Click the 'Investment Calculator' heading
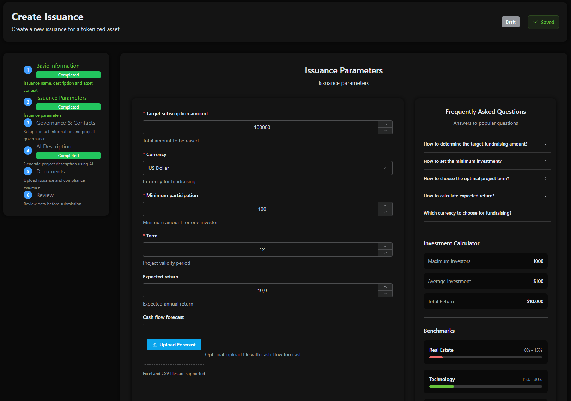Screen dimensions: 571x401 (451, 243)
